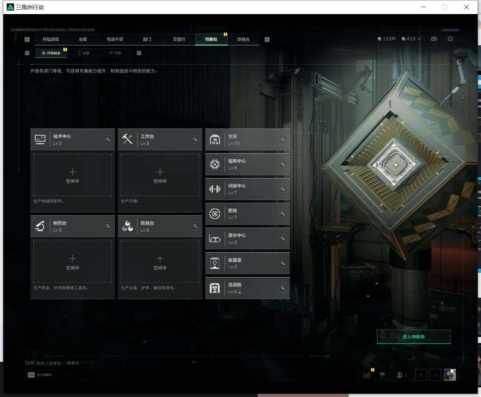Image resolution: width=481 pixels, height=397 pixels.
Task: Click the 工作台 hammer and wrench icon
Action: click(127, 139)
